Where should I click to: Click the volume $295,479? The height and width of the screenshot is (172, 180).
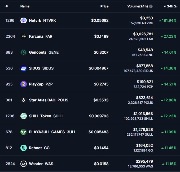(x=144, y=161)
